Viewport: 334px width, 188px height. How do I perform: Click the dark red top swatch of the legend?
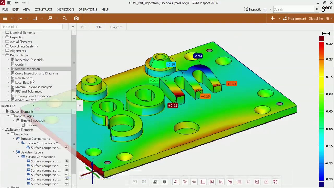pyautogui.click(x=321, y=38)
